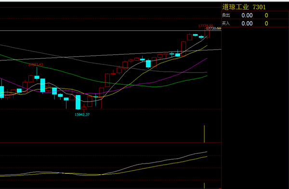Click the right end of the purple average line
This screenshot has height=189, width=289.
tap(207, 59)
